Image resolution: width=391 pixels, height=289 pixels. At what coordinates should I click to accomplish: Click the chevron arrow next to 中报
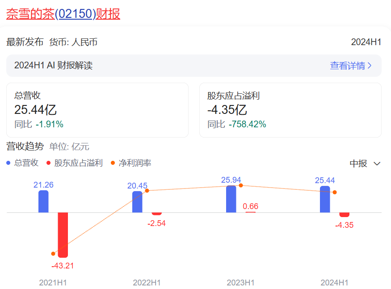[377, 163]
